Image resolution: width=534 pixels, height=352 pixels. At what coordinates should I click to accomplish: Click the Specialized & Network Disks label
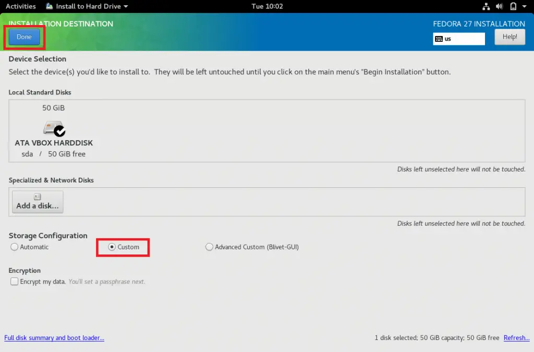click(51, 180)
